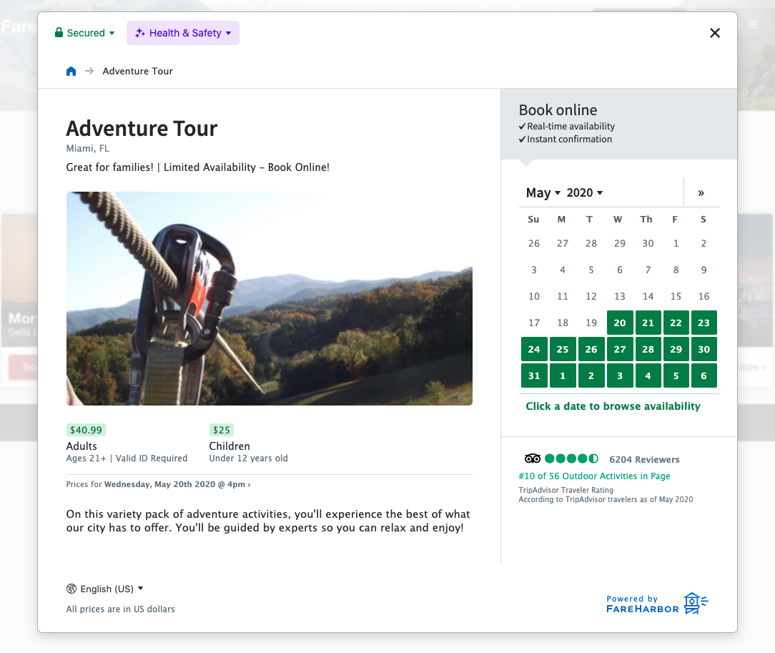Open #10 of 56 Outdoor Activities link
The width and height of the screenshot is (775, 653).
click(594, 476)
